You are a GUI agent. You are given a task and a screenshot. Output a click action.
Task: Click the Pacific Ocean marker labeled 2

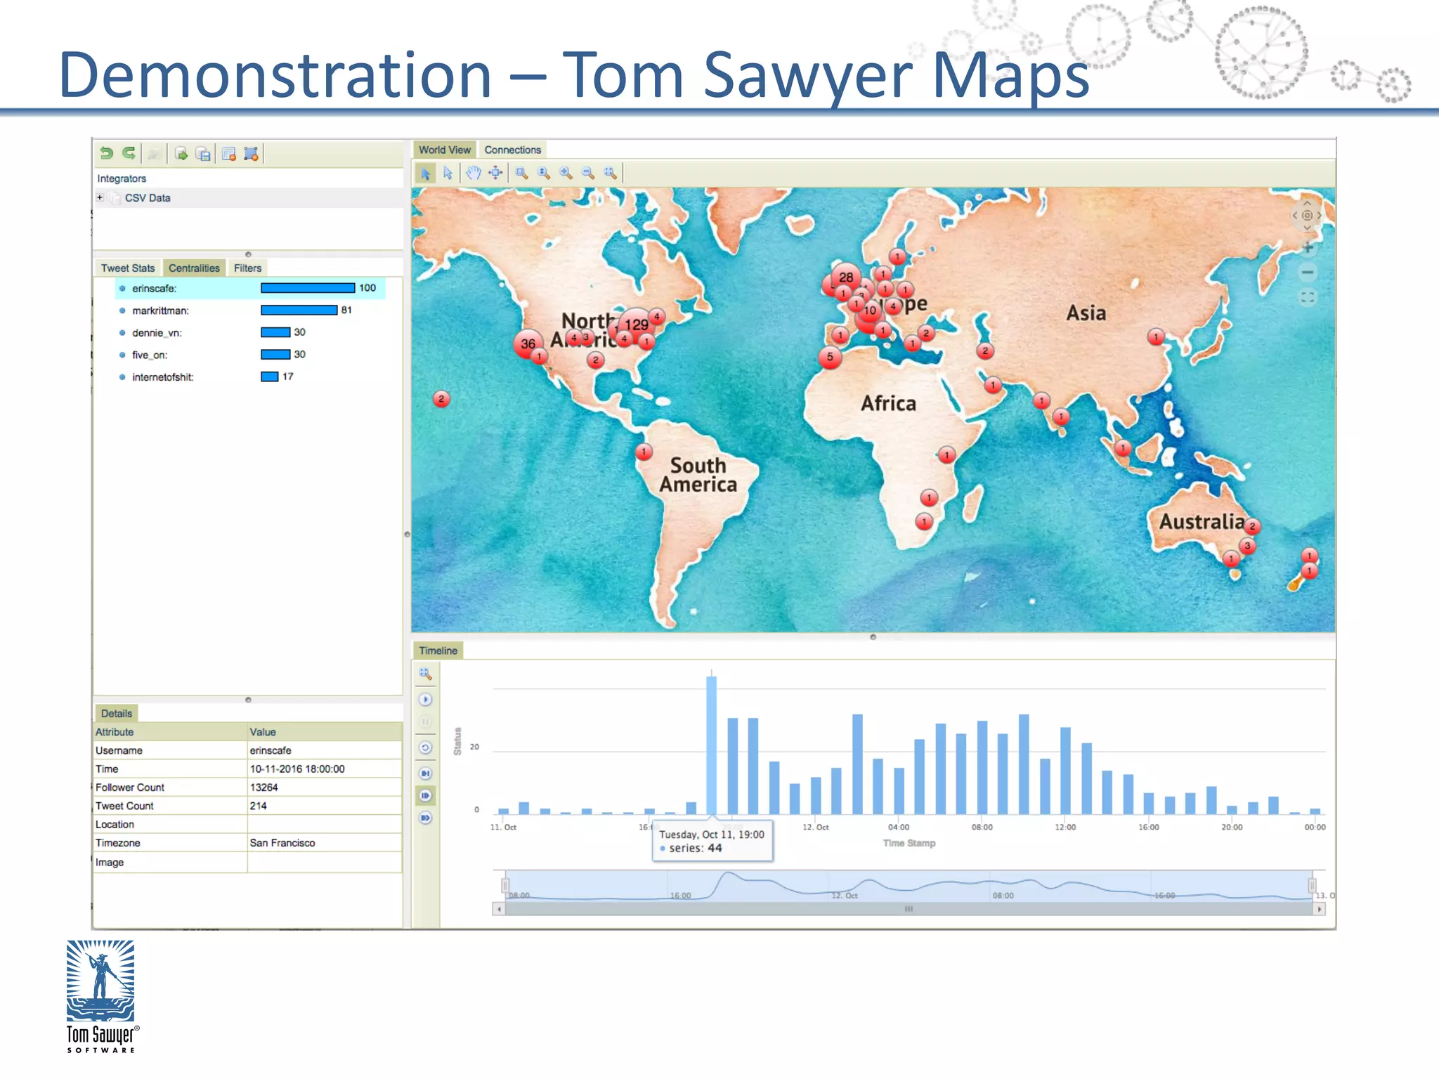441,399
